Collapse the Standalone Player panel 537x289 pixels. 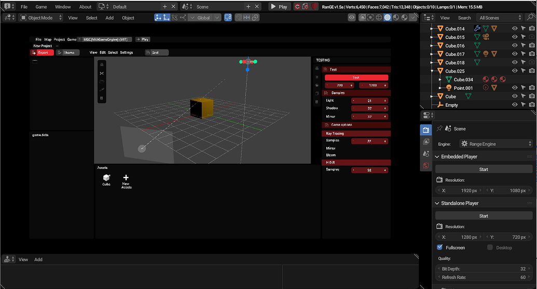pos(437,203)
